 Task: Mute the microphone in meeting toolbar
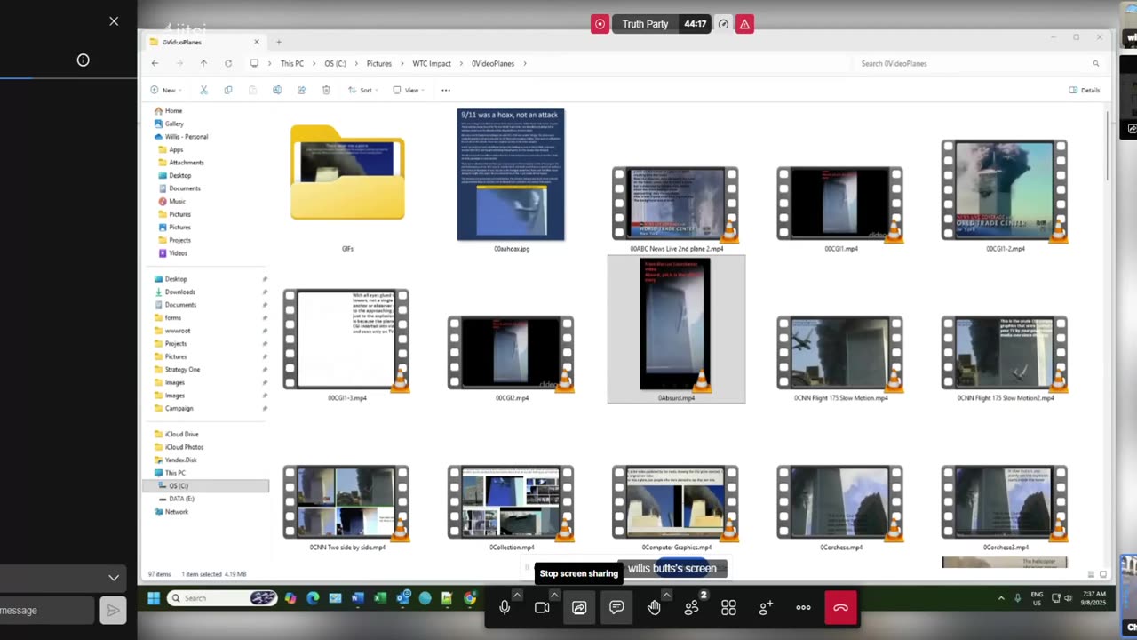point(505,608)
